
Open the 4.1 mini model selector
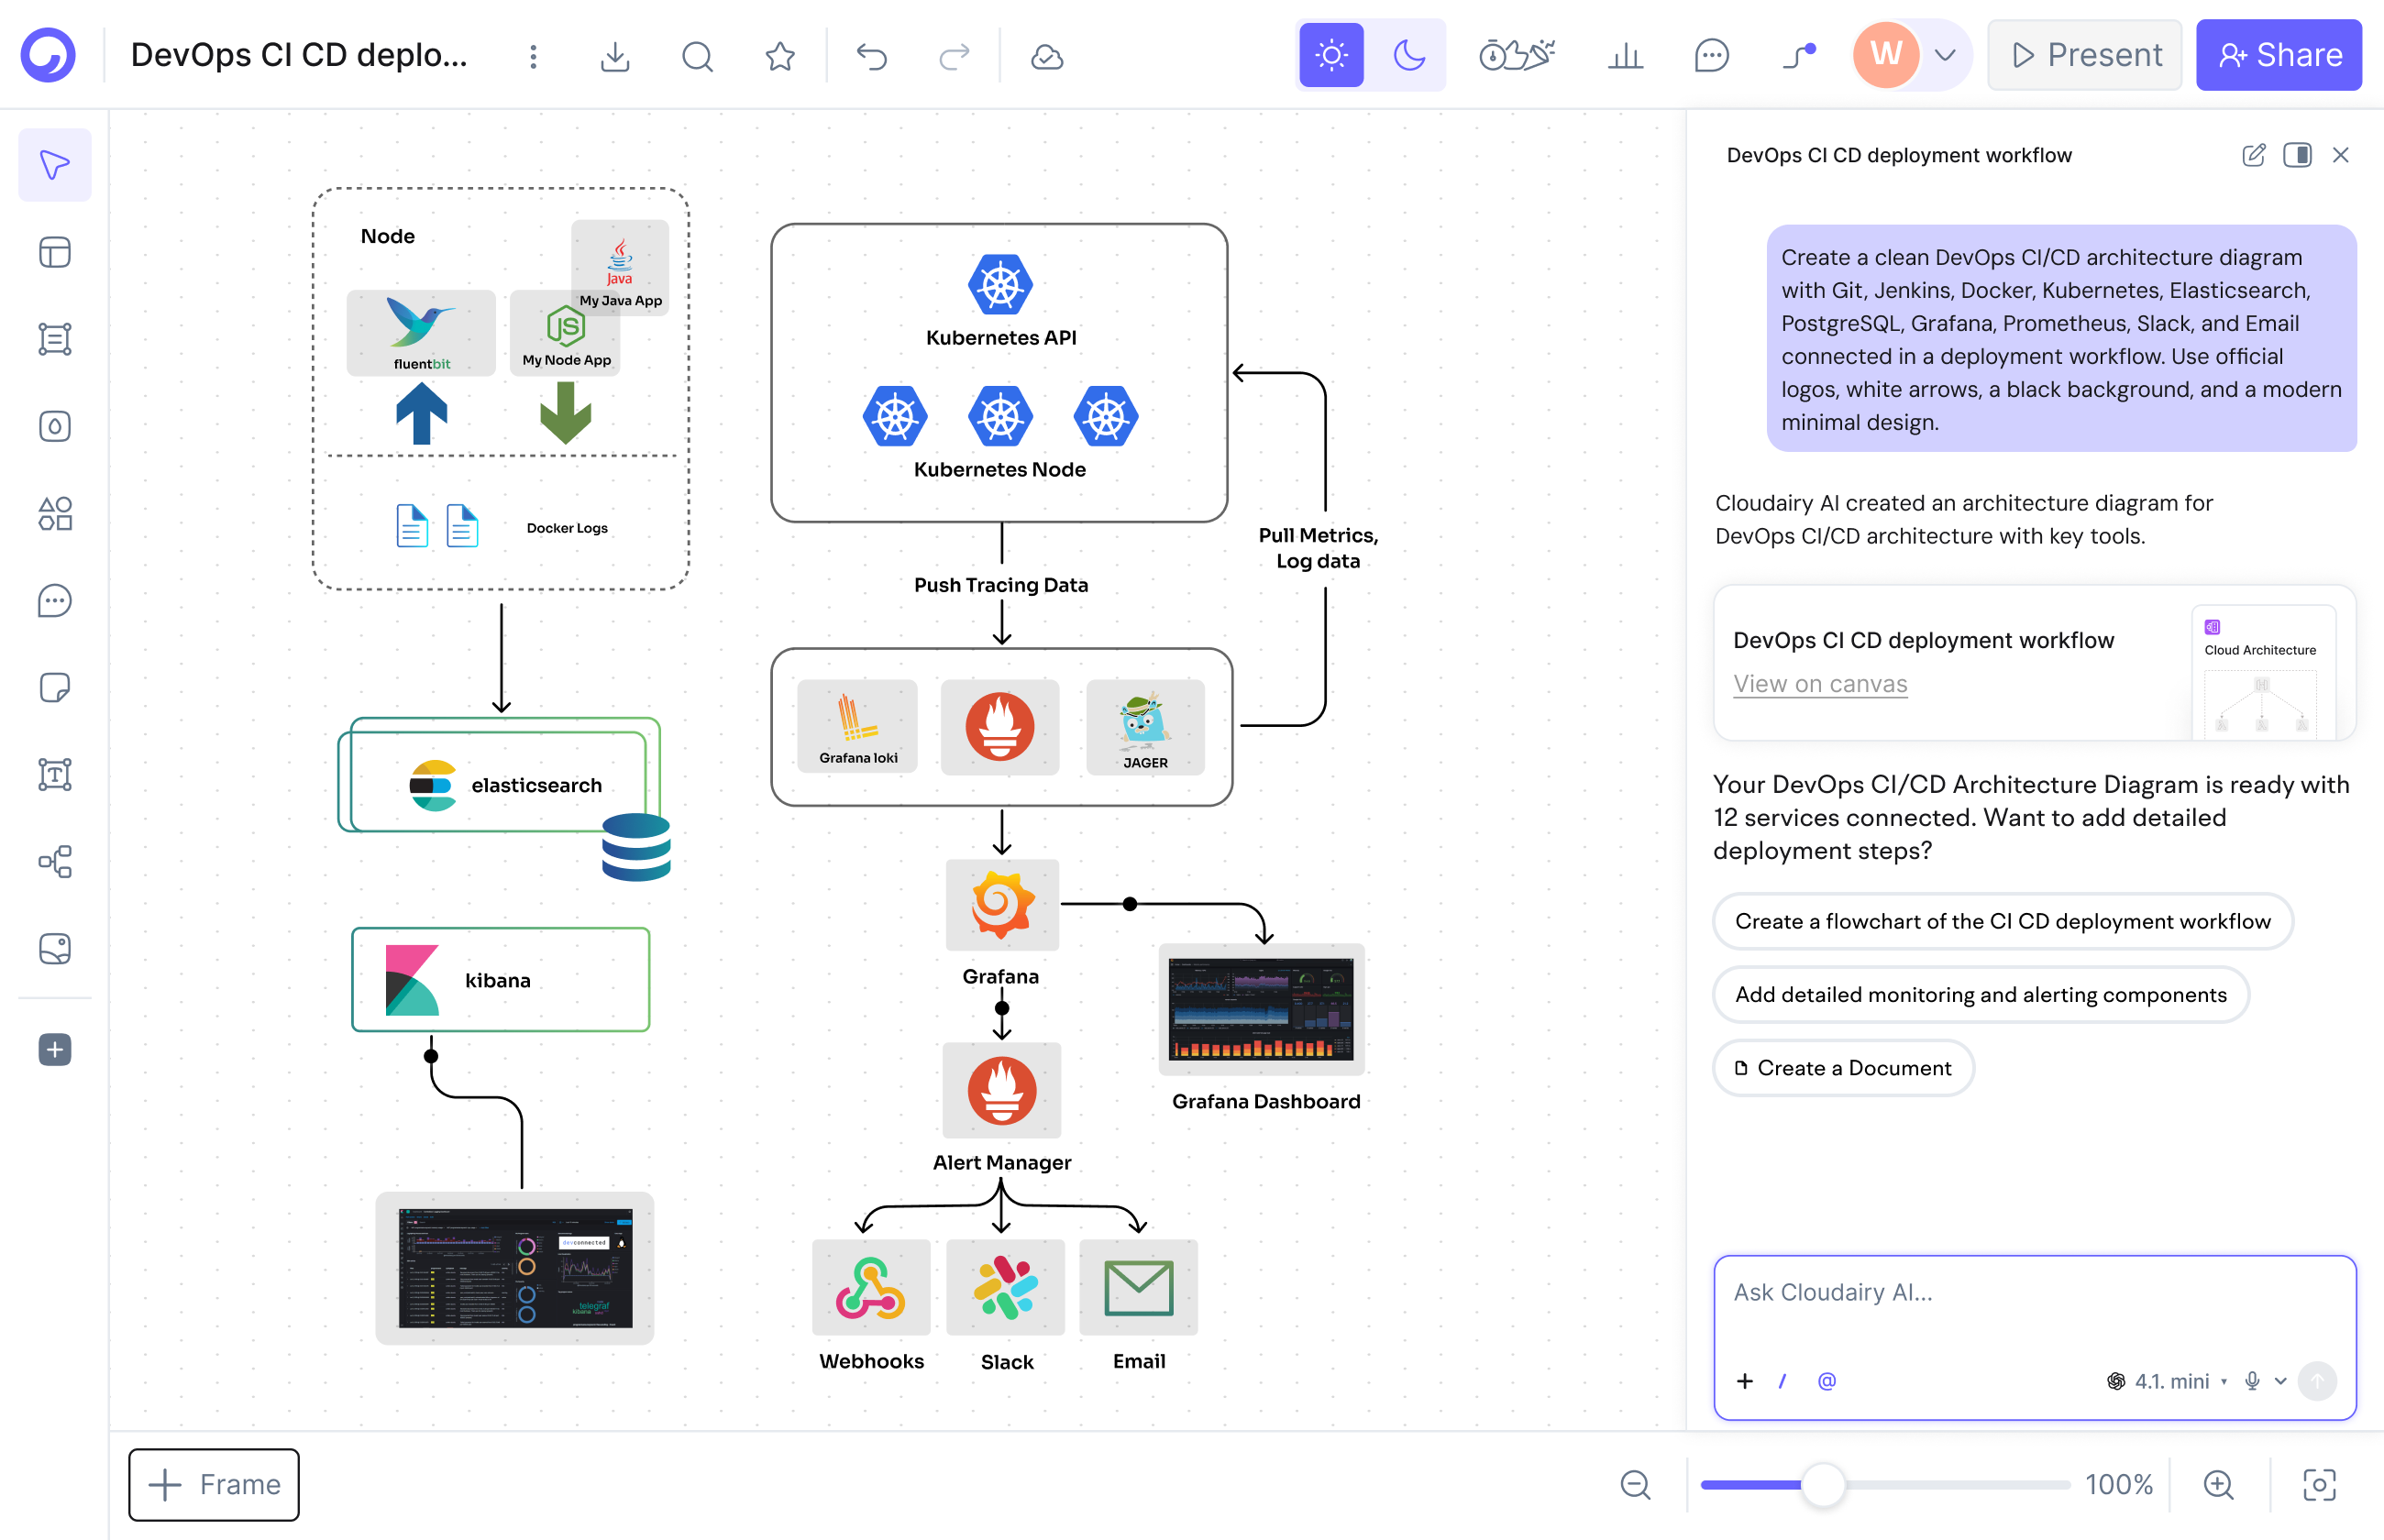(2167, 1381)
